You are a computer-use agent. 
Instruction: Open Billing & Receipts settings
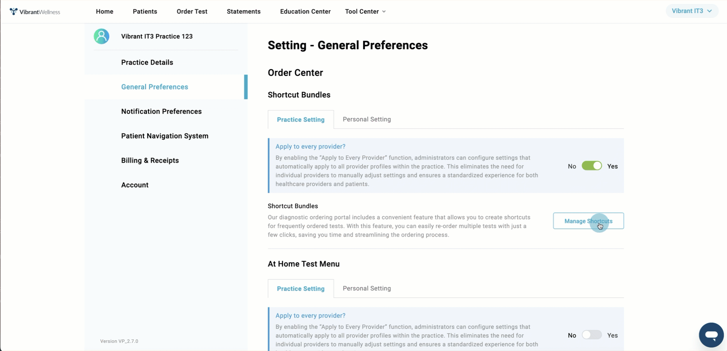click(150, 160)
